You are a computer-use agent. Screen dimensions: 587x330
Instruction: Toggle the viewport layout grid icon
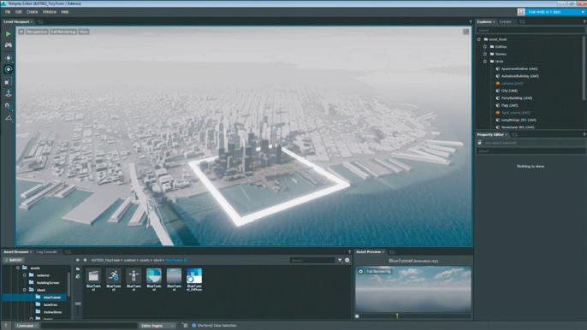(x=465, y=32)
